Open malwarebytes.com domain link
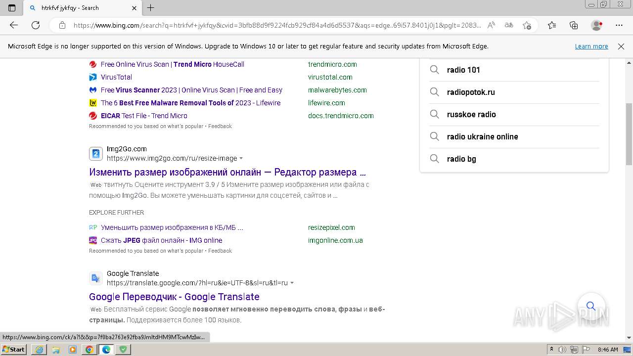Viewport: 633px width, 356px height. coord(337,90)
